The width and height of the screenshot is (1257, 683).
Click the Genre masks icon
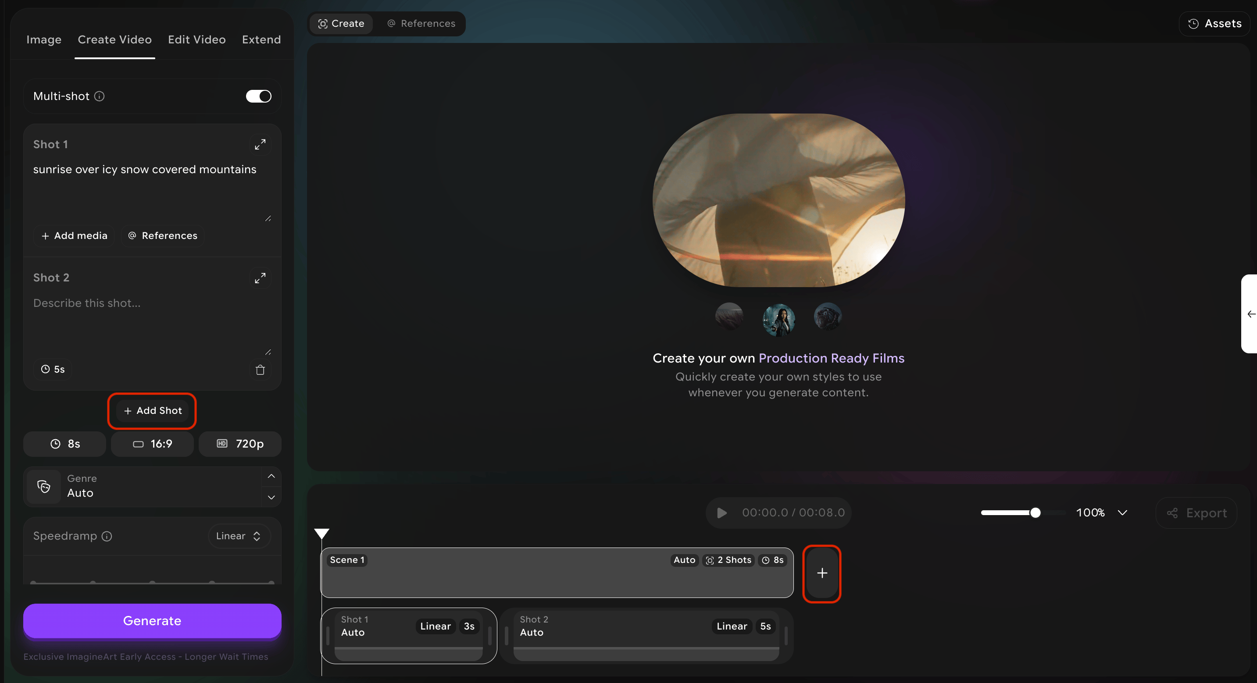44,487
